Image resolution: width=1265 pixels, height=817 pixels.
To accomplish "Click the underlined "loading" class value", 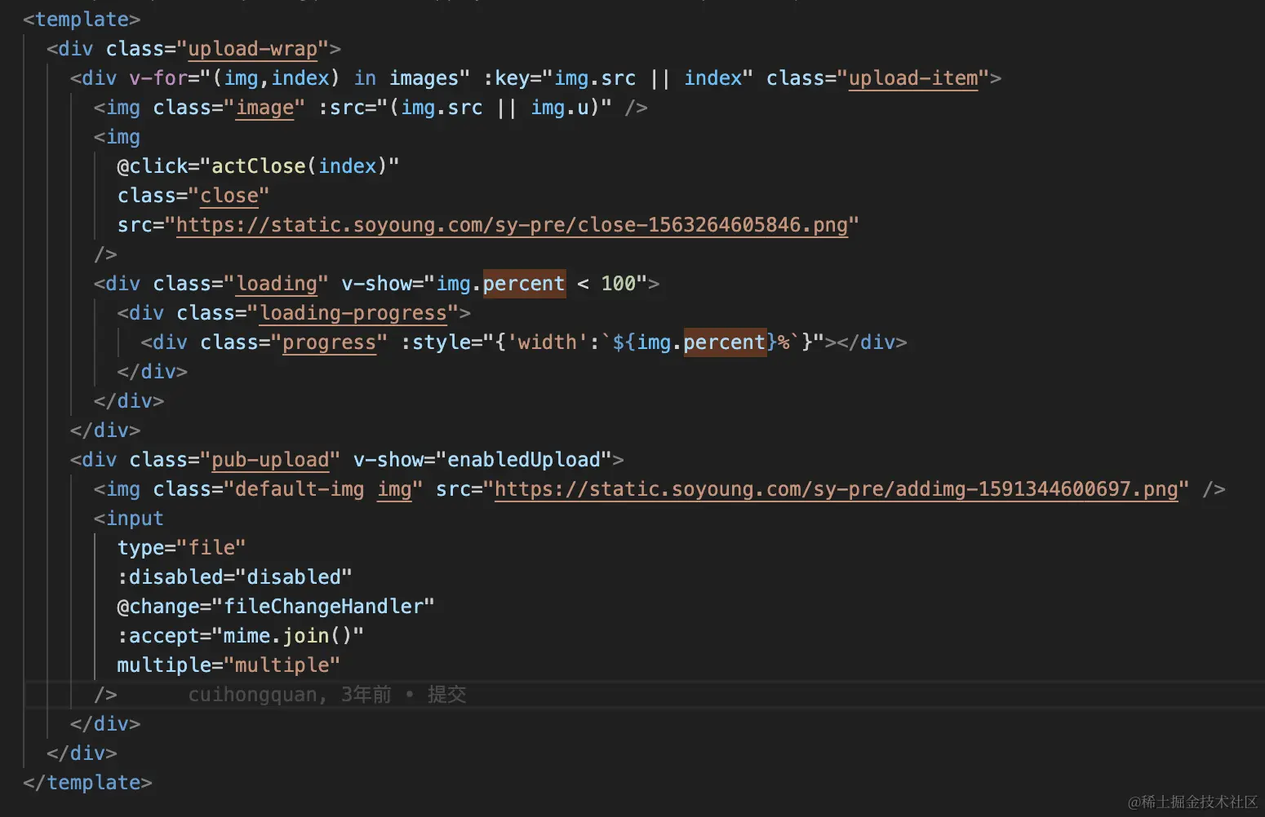I will pyautogui.click(x=277, y=284).
